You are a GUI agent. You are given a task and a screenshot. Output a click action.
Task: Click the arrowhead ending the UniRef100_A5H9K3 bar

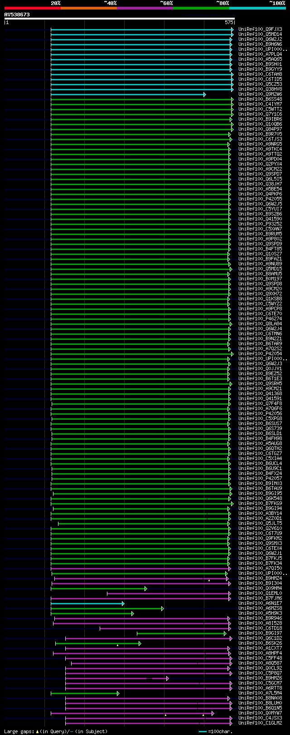pos(132,613)
